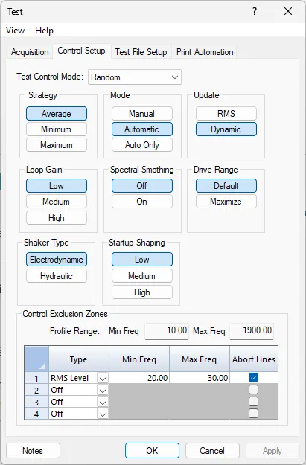Viewport: 306px width, 465px height.
Task: Select Minimum strategy
Action: pyautogui.click(x=57, y=129)
